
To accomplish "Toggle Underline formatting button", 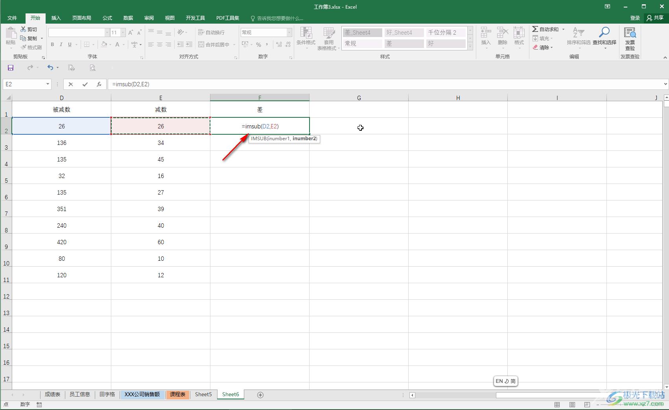I will (70, 45).
